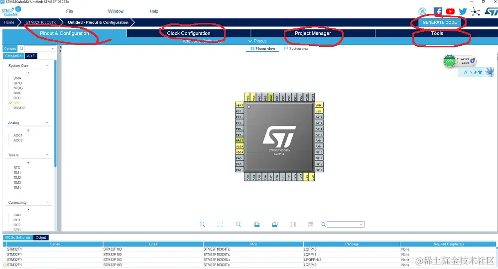498x269 pixels.
Task: Rotate chip clockwise icon
Action: pyautogui.click(x=256, y=224)
